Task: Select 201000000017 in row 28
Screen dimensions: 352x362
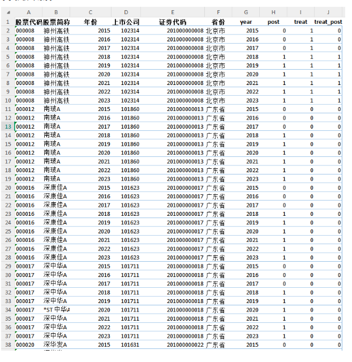Action: [x=173, y=257]
